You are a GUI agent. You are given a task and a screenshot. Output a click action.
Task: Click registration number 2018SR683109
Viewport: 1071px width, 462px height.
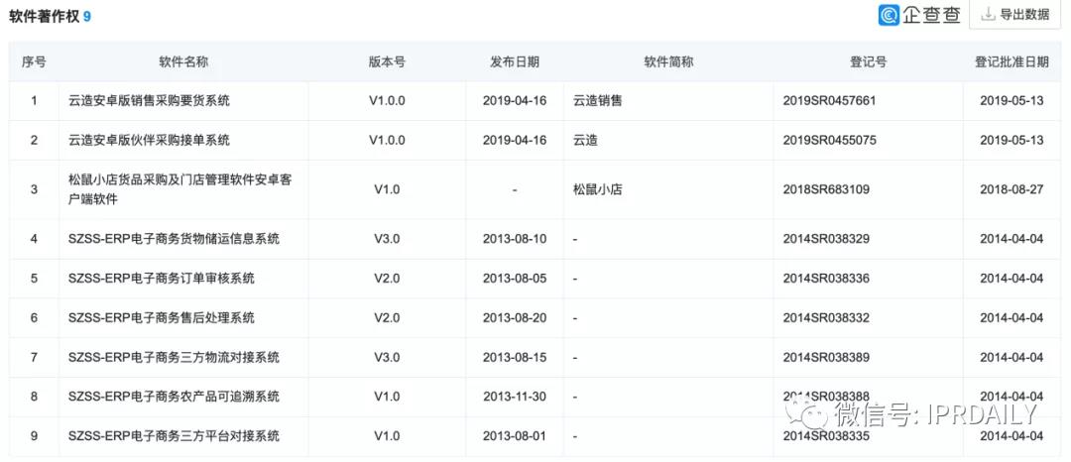point(826,189)
